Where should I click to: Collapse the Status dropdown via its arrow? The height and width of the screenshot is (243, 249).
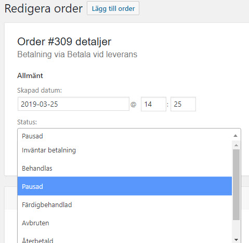pyautogui.click(x=235, y=136)
